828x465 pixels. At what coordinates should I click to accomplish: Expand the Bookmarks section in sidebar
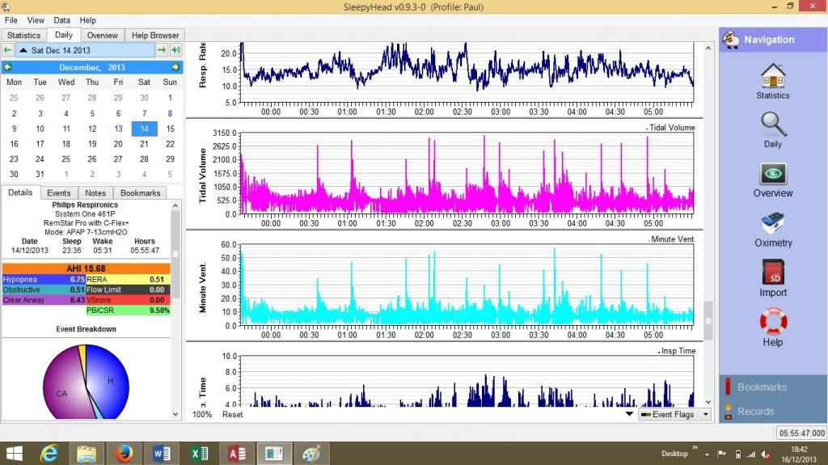(761, 387)
